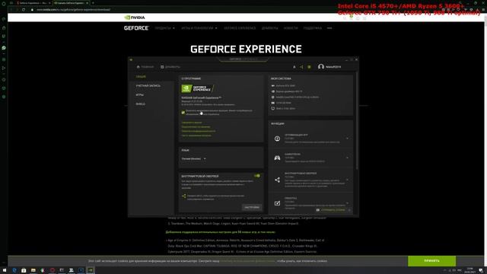Open News link in the site navigation
The image size is (487, 274).
point(291,28)
